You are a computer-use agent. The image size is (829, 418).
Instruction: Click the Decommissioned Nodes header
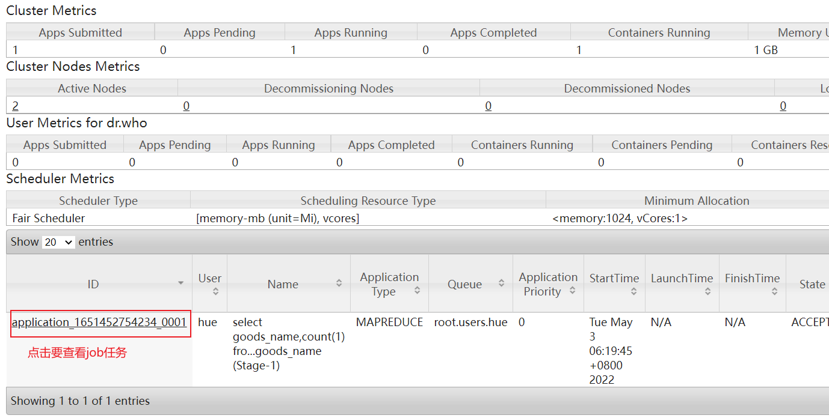click(627, 88)
